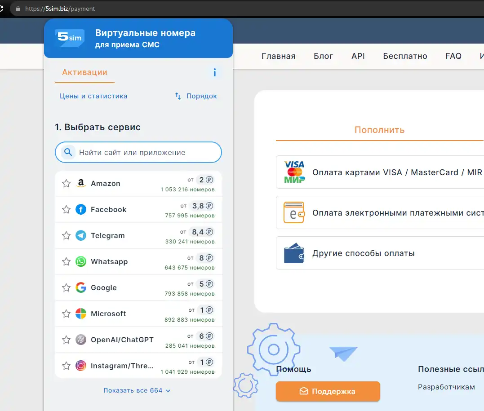Open the Блог menu item
This screenshot has height=411, width=484.
point(323,56)
